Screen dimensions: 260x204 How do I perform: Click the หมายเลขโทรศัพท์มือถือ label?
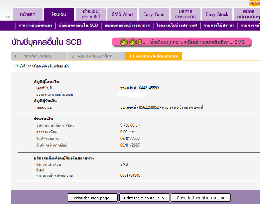pos(55,175)
